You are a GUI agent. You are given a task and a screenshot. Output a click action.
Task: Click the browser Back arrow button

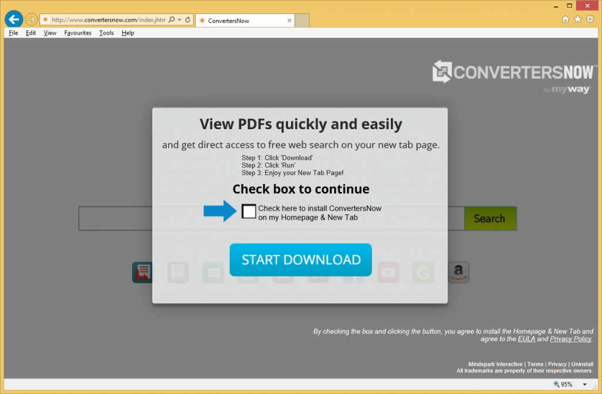[13, 19]
